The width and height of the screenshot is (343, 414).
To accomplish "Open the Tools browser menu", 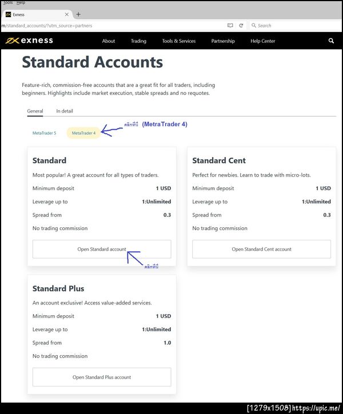I will (x=8, y=2).
